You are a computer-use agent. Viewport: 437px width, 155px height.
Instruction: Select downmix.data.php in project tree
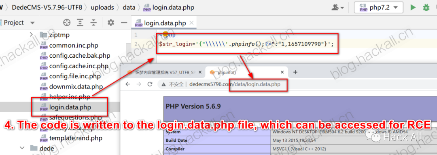pyautogui.click(x=72, y=87)
